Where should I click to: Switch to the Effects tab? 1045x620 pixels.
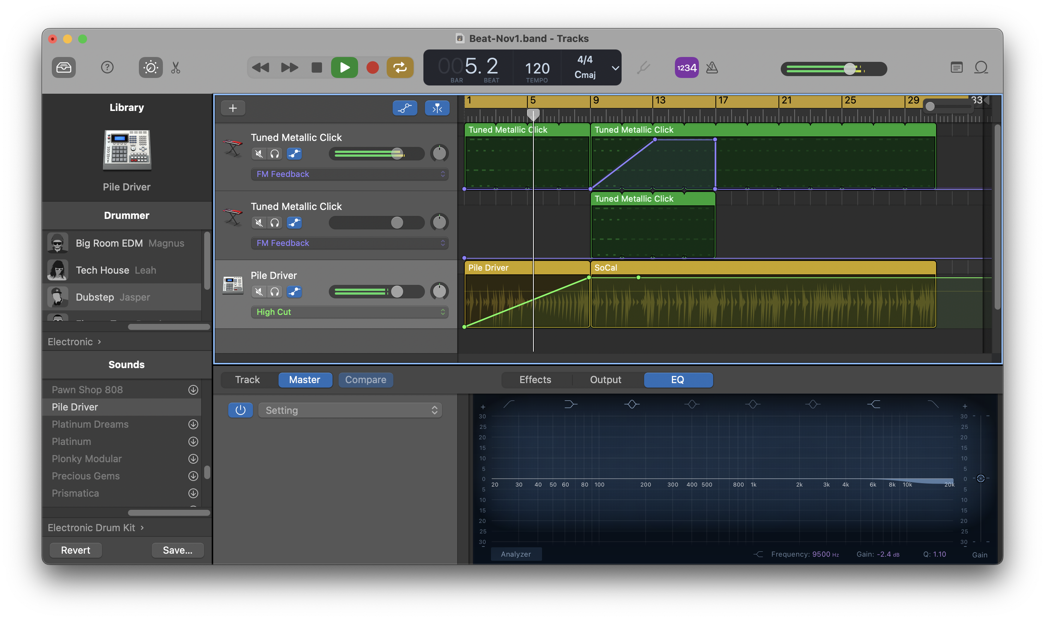click(535, 380)
